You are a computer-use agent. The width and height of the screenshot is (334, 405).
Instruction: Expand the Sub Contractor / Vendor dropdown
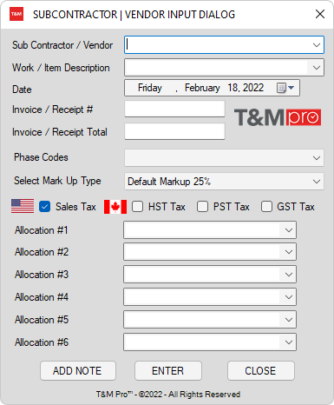click(x=317, y=45)
